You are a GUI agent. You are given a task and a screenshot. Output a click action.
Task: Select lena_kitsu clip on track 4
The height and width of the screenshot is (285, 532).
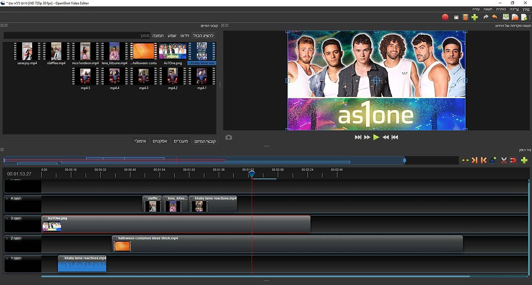(175, 204)
